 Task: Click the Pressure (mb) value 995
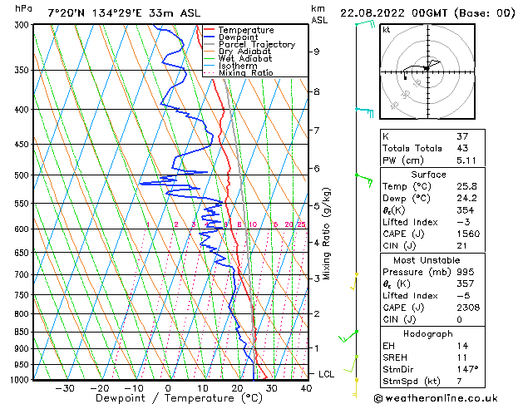pyautogui.click(x=466, y=272)
